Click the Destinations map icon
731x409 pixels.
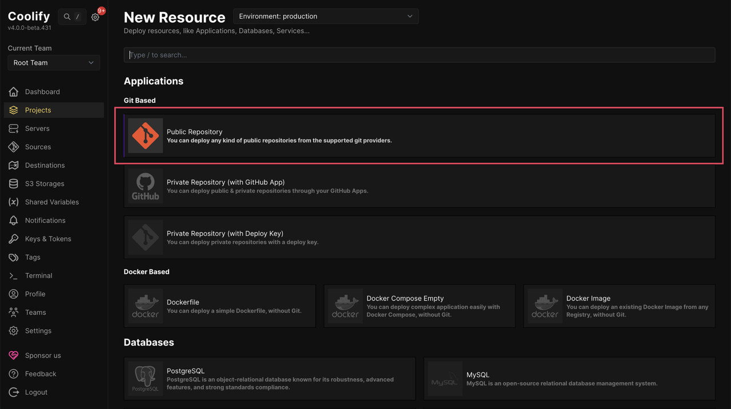(14, 165)
